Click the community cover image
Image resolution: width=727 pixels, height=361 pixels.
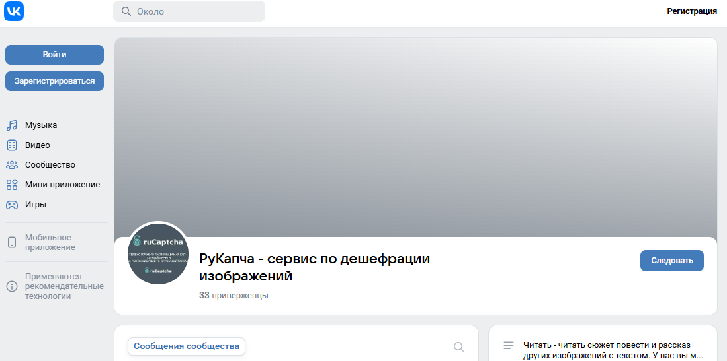tap(415, 137)
